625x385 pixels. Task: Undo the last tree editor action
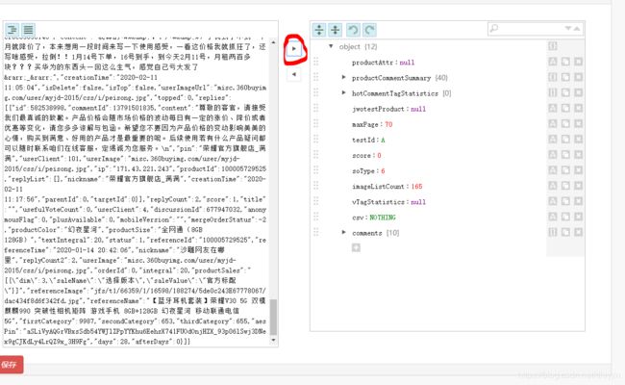(353, 30)
